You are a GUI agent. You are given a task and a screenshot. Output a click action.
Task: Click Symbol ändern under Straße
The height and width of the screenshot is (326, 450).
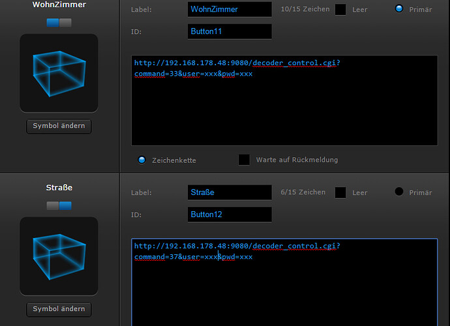[59, 309]
